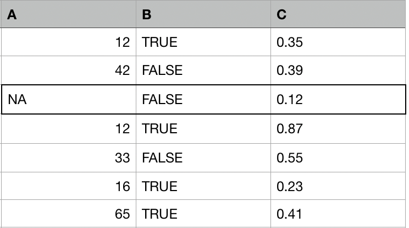Click the cell with value 42
This screenshot has height=228, width=409.
(68, 70)
